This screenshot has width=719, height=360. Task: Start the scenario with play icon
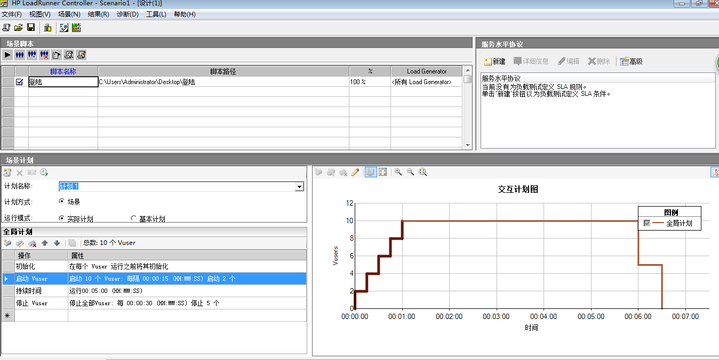pos(7,54)
